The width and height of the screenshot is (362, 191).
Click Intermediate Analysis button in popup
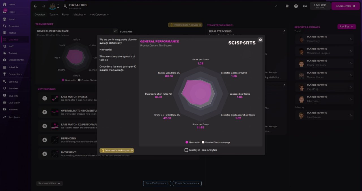click(x=117, y=150)
